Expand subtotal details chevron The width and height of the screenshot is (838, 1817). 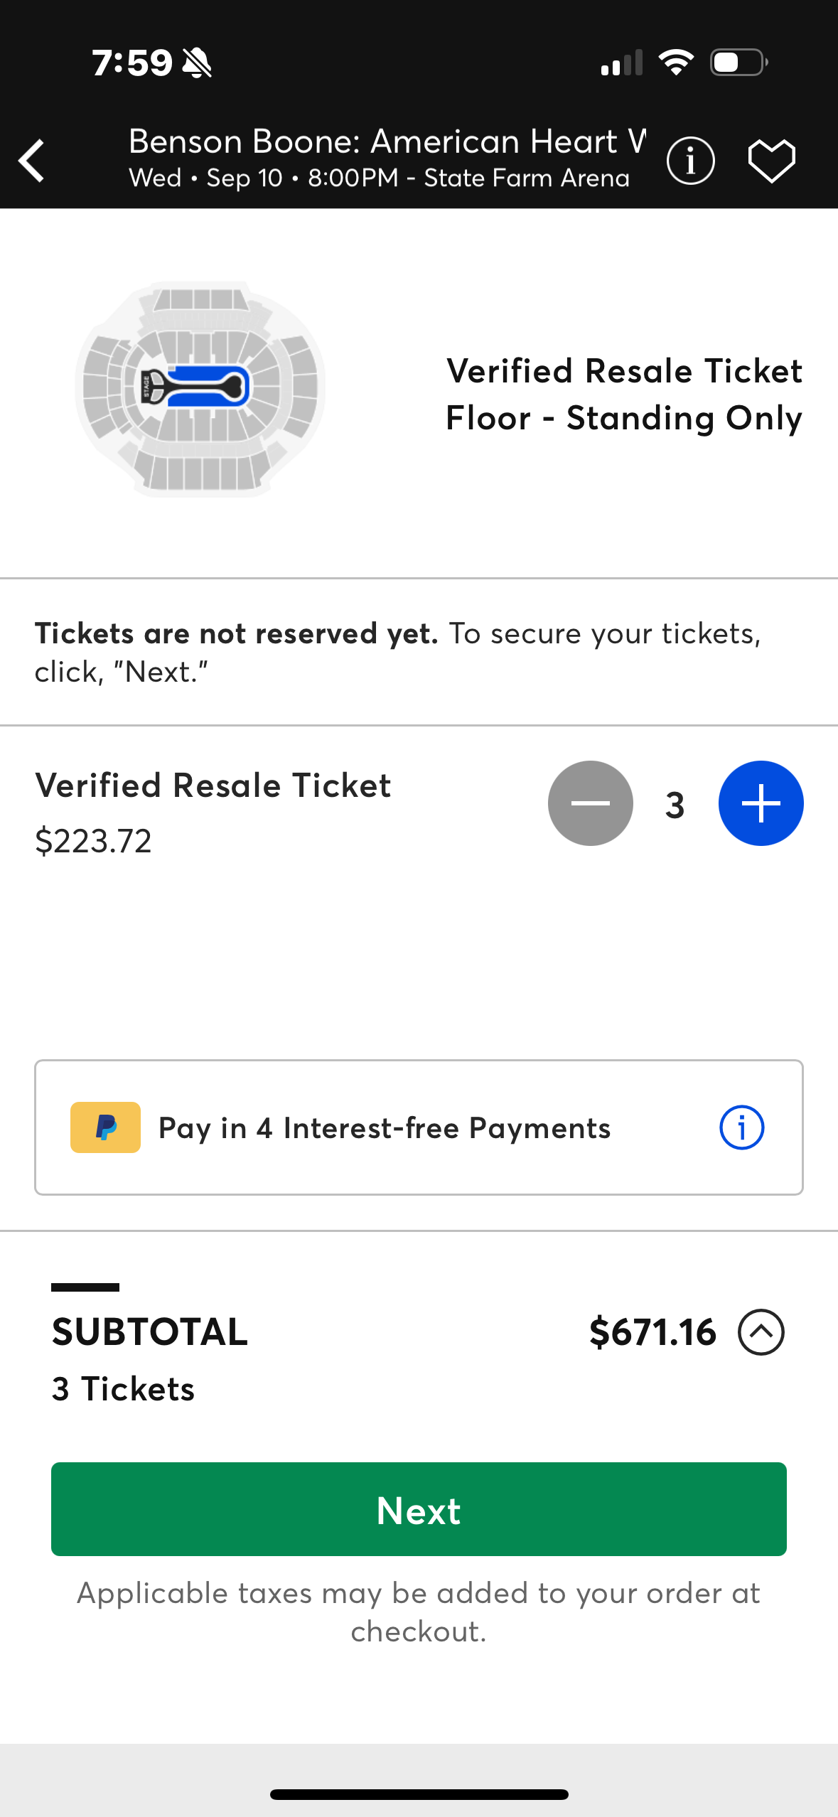(761, 1332)
